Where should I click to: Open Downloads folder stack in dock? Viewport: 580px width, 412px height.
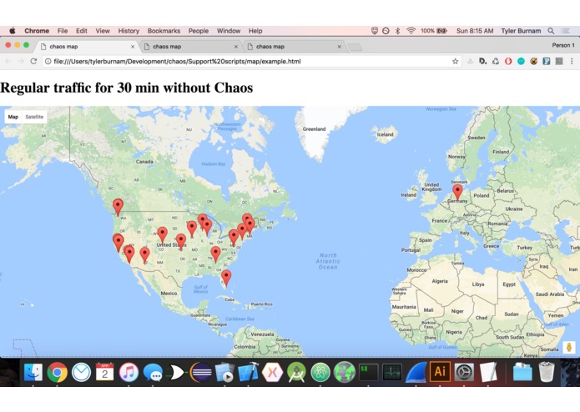522,372
